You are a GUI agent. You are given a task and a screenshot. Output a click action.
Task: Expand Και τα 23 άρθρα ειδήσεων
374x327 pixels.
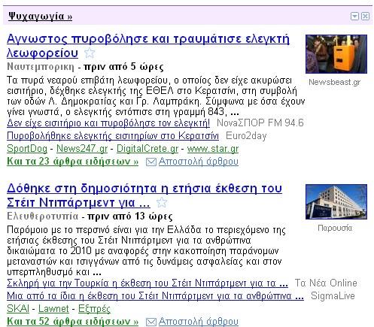pyautogui.click(x=72, y=162)
